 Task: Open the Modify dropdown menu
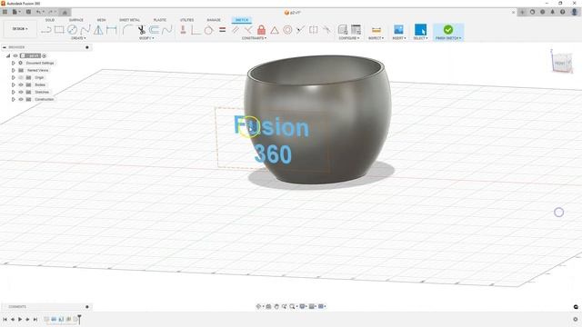point(146,38)
